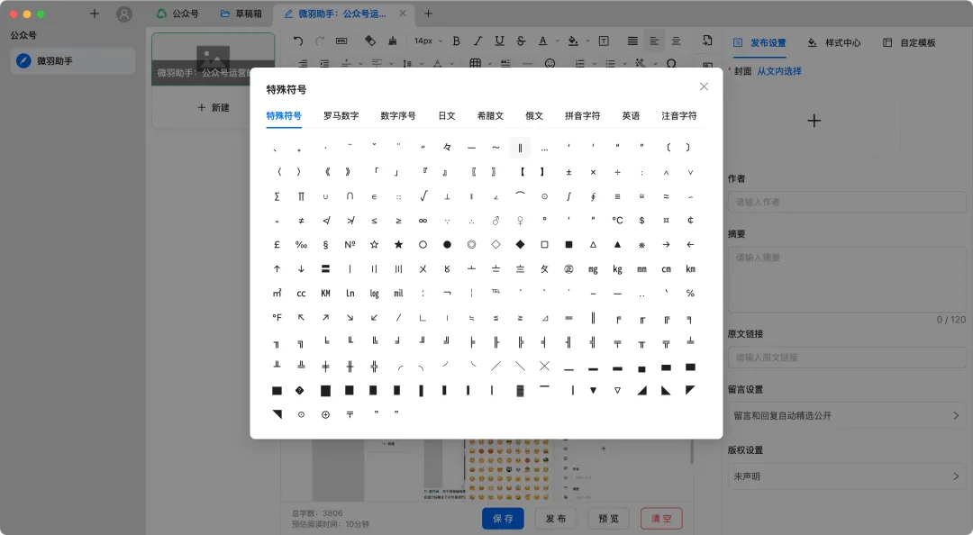Open the 样式中心 panel tab
Viewport: 973px width, 535px height.
pos(834,43)
